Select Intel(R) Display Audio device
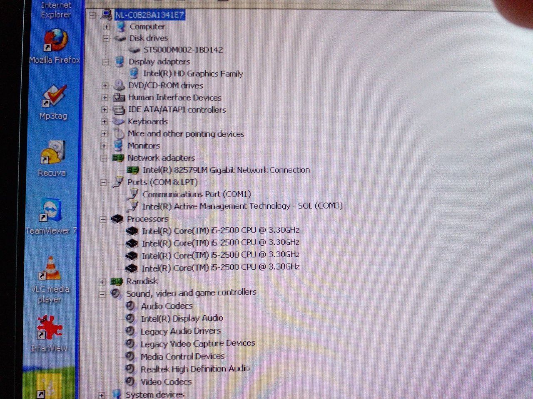This screenshot has height=399, width=533. point(182,318)
